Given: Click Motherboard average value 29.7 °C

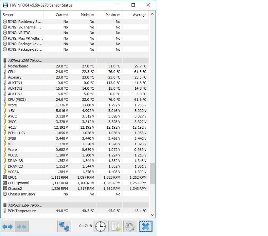Looking at the screenshot, I should point(140,66).
